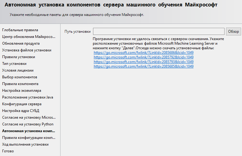Open Установка файлов установки step
Viewport: 242px width, 156px height.
(x=27, y=50)
